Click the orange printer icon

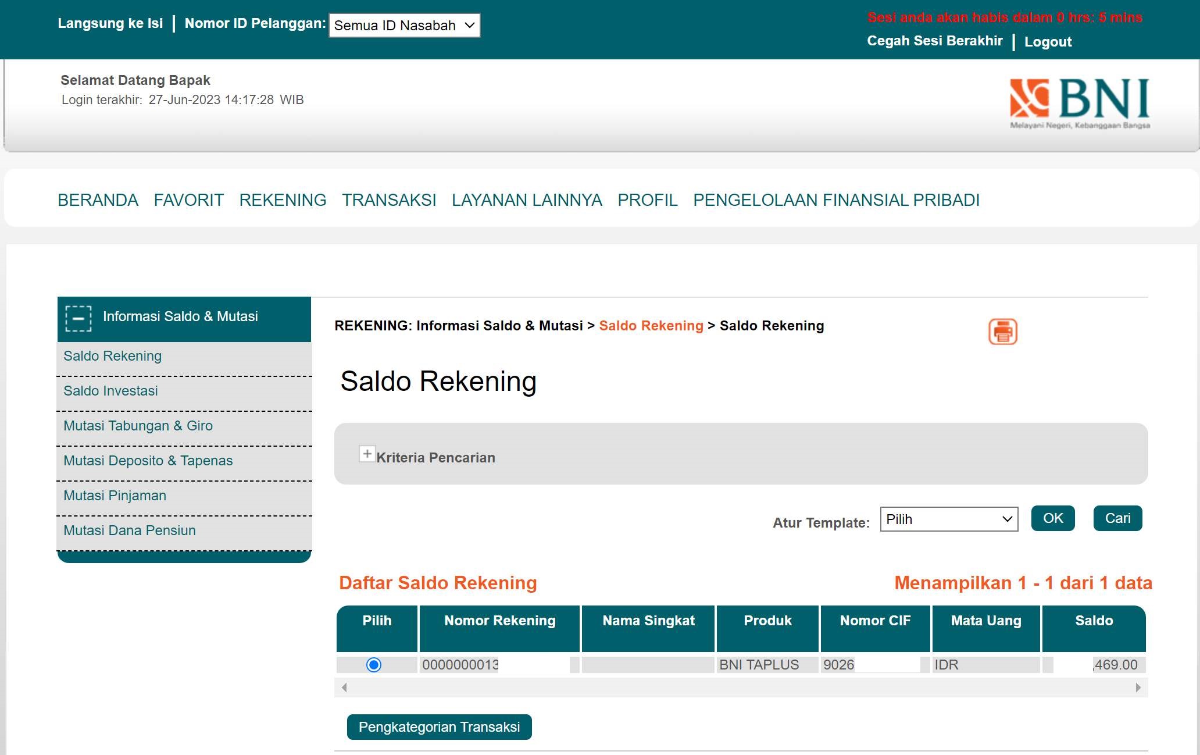coord(1002,332)
